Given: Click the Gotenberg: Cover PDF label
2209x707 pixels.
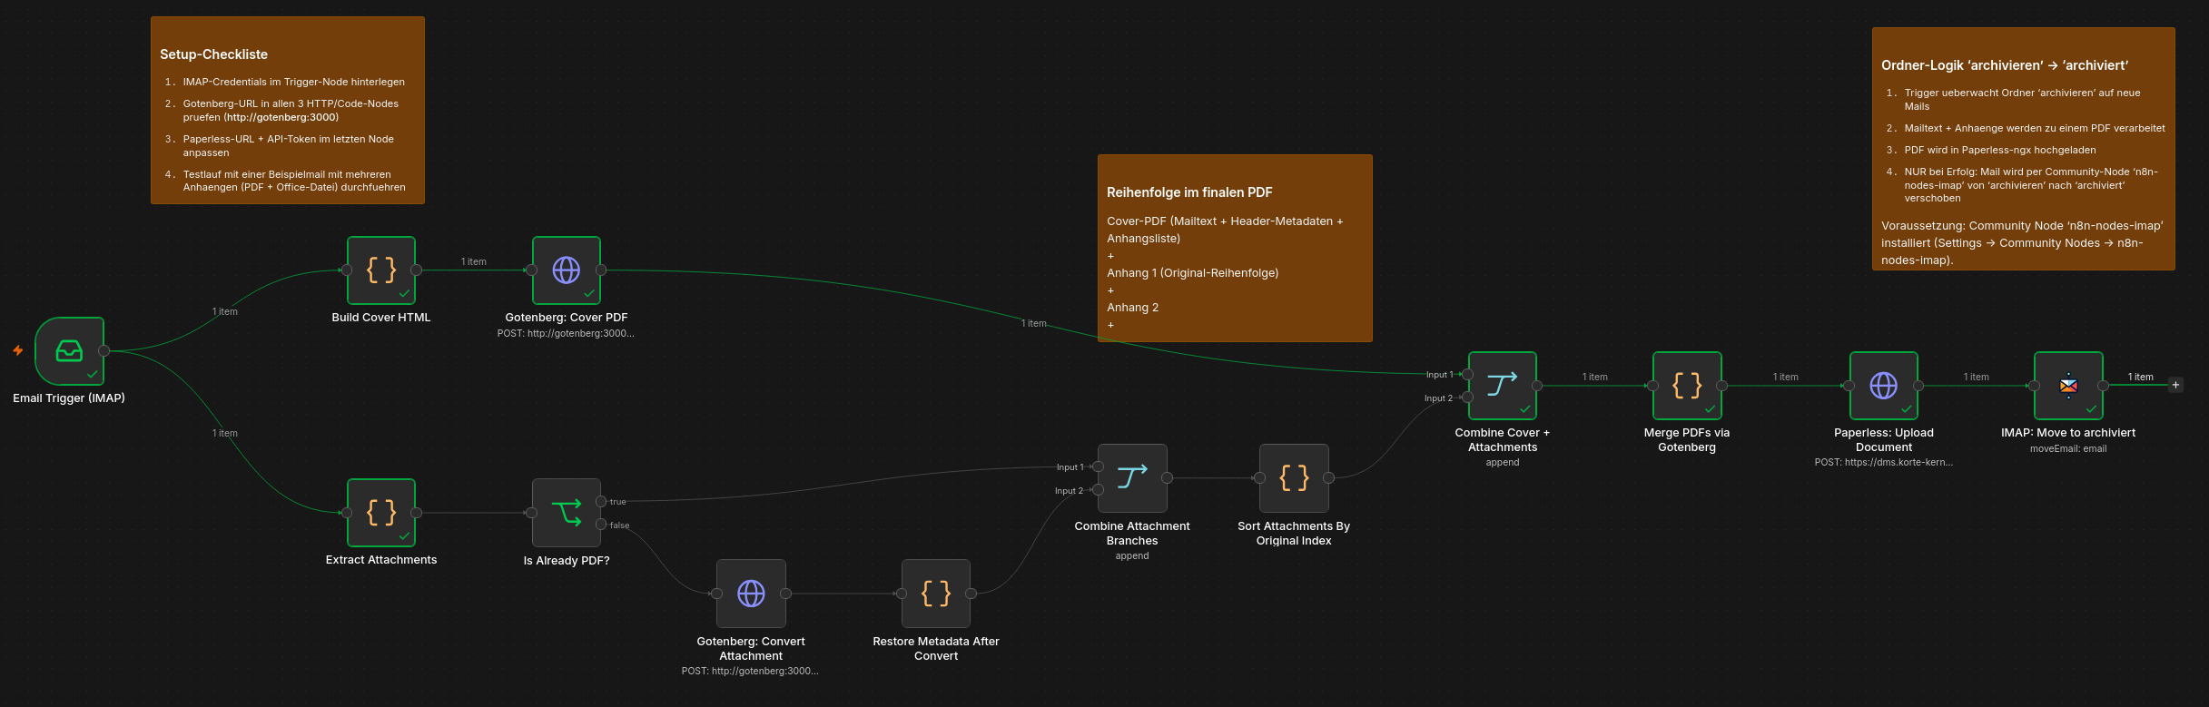Looking at the screenshot, I should [x=567, y=318].
